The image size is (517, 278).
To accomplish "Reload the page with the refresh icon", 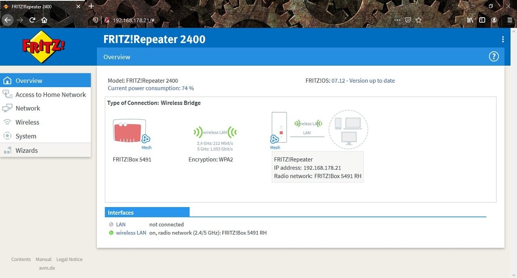I will point(32,20).
